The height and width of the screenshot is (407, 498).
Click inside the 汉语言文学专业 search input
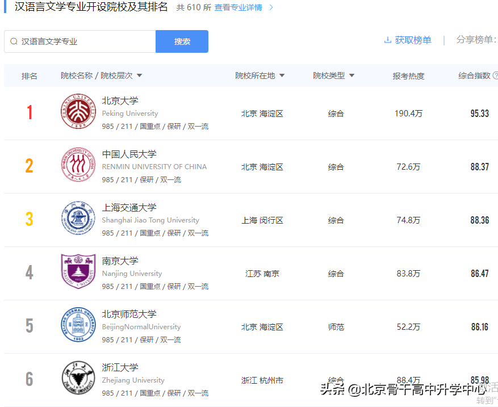[x=79, y=41]
